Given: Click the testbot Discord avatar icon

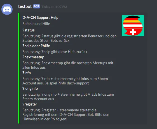Looking at the screenshot, I should click(x=7, y=9).
